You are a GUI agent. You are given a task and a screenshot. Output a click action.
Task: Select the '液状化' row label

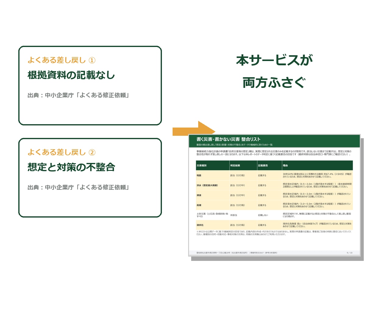coord(200,225)
